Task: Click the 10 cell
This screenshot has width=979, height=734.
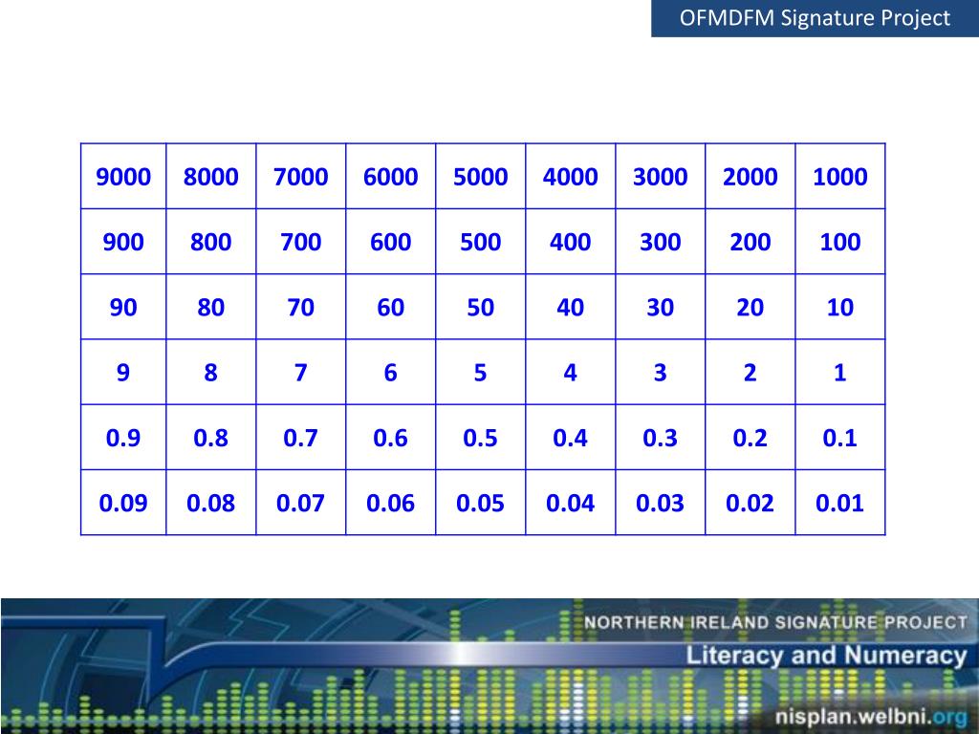Action: coord(840,307)
